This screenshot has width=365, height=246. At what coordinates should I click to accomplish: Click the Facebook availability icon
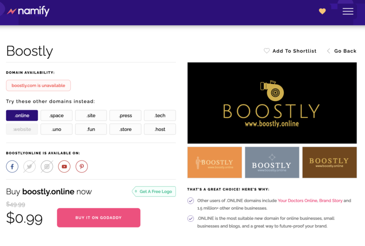12,166
